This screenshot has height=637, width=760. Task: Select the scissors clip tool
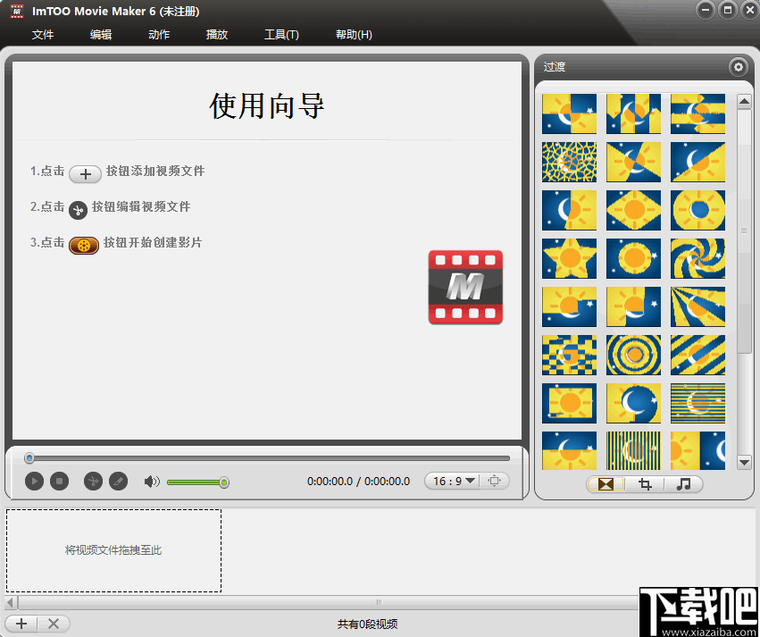point(93,482)
